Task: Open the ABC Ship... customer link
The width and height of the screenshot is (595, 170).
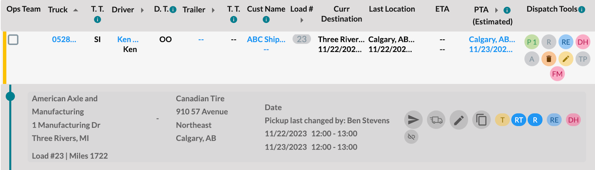Action: coord(266,39)
